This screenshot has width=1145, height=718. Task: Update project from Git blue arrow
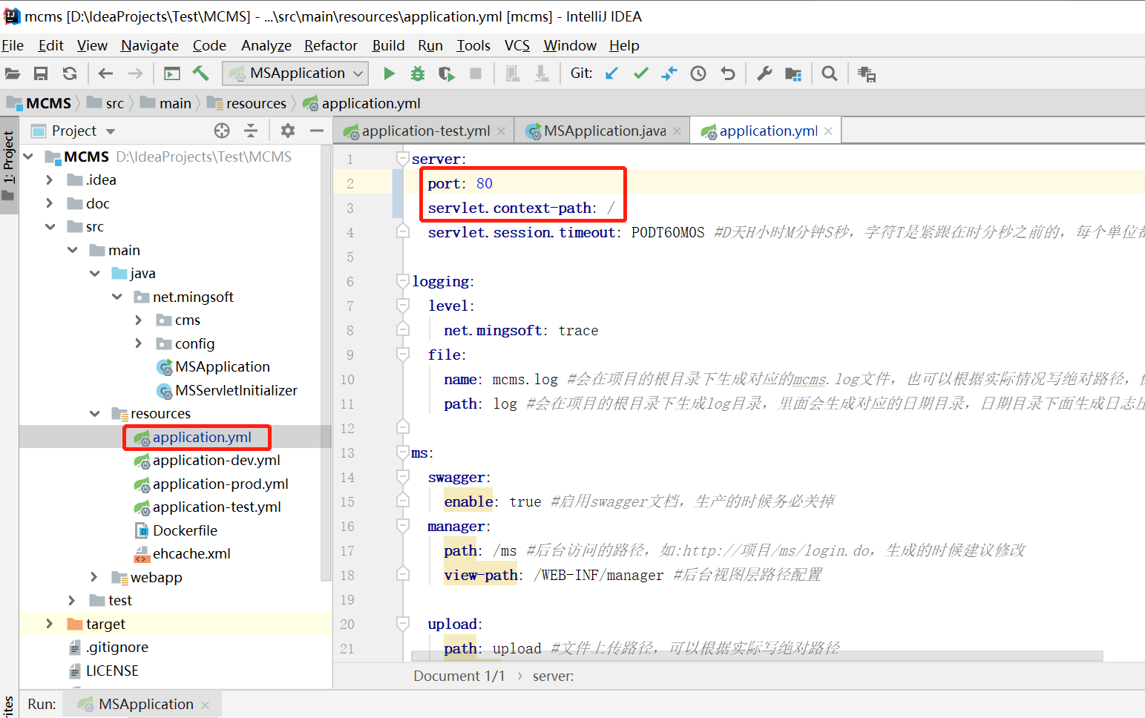pos(610,73)
